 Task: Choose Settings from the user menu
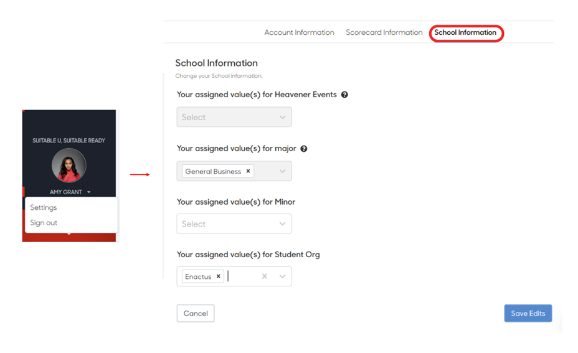click(44, 207)
